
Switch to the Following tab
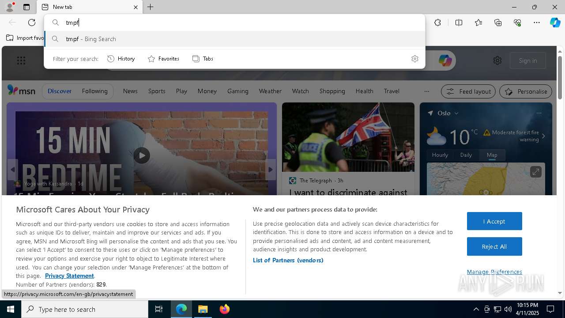tap(94, 91)
